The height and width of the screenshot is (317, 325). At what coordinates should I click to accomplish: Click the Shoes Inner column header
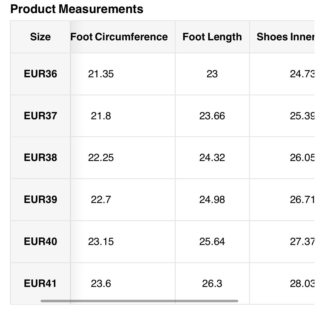(x=285, y=37)
